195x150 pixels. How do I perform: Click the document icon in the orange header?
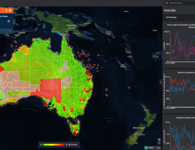click(x=10, y=10)
